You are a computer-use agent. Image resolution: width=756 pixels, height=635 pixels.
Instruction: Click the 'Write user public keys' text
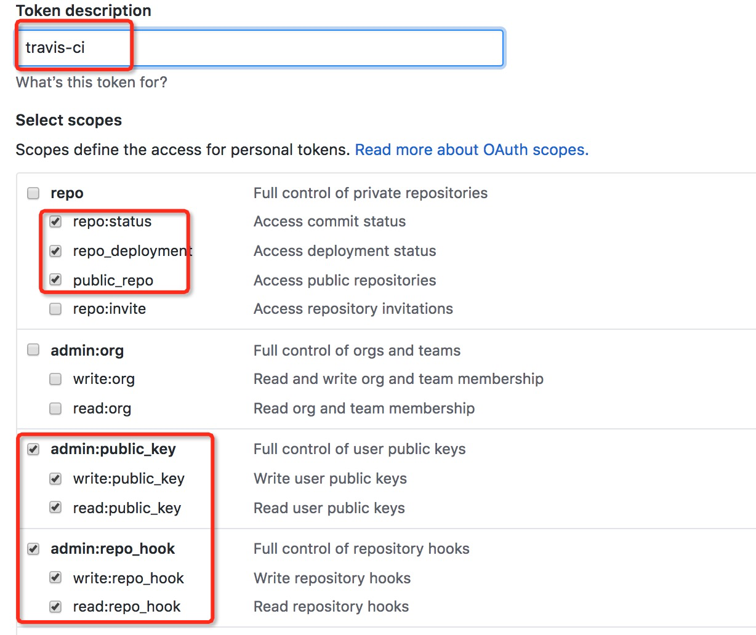click(330, 479)
